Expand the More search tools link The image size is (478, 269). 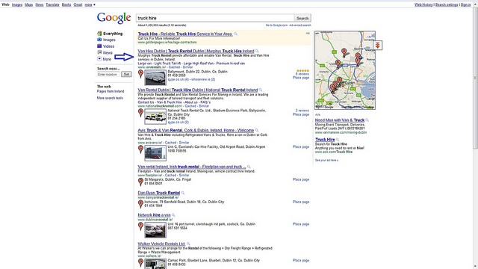pyautogui.click(x=110, y=98)
